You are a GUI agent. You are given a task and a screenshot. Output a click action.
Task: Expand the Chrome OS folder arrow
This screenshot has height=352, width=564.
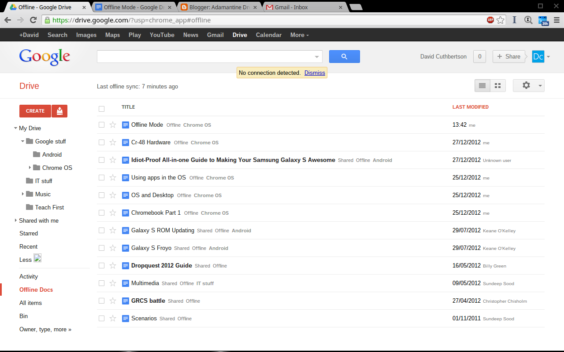tap(30, 168)
